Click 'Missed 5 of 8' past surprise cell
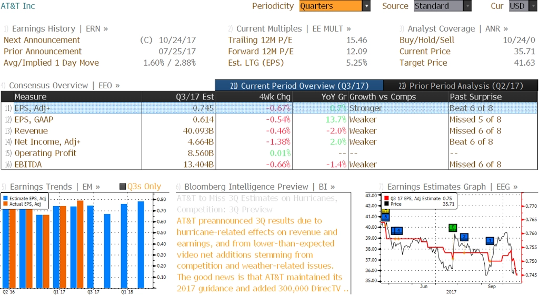 pos(475,119)
